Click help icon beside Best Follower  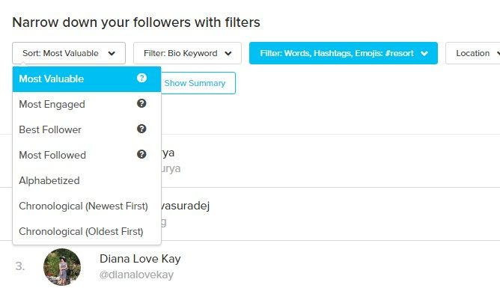point(141,129)
